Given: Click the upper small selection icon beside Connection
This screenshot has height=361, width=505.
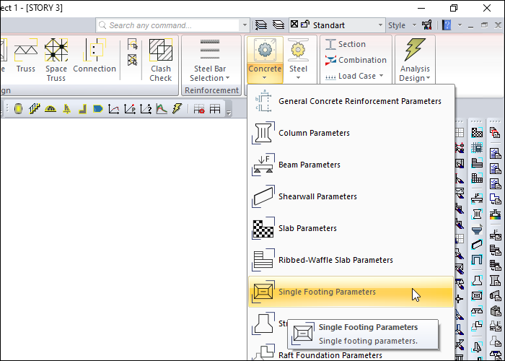Looking at the screenshot, I should [132, 44].
